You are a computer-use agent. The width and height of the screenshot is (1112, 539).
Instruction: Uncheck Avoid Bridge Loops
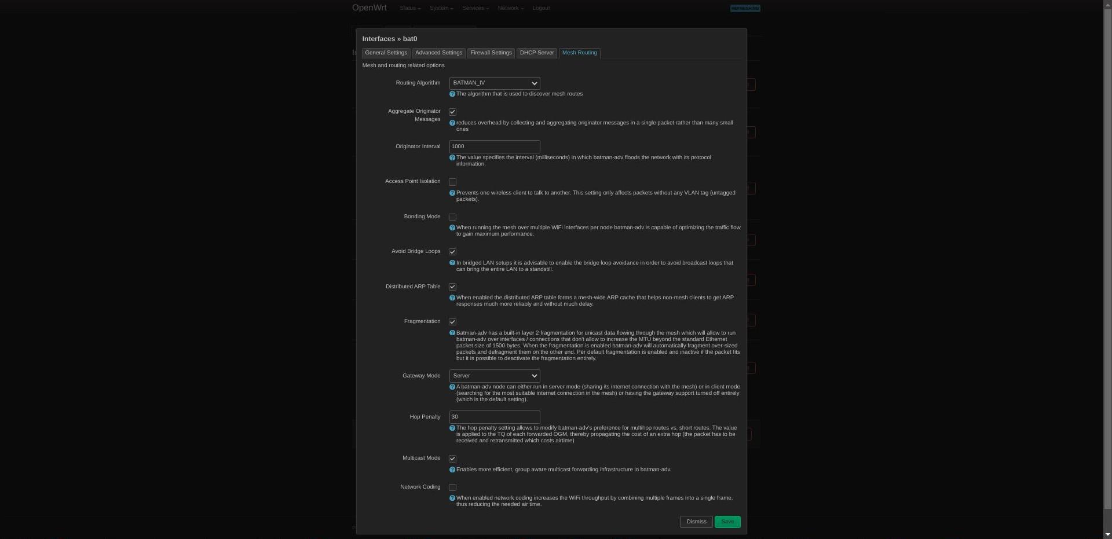coord(452,252)
